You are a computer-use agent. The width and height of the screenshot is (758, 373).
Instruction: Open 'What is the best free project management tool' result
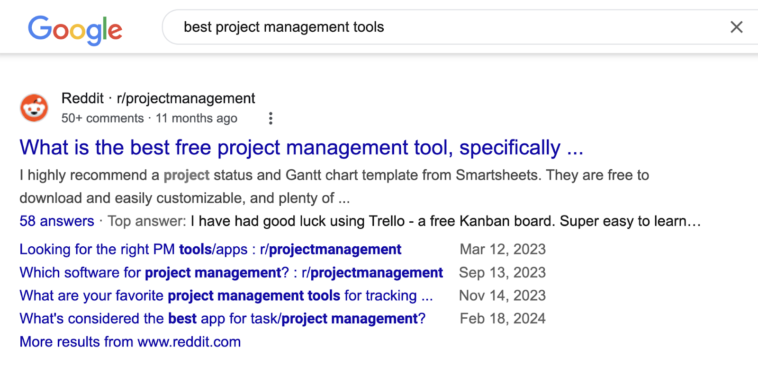(x=301, y=147)
